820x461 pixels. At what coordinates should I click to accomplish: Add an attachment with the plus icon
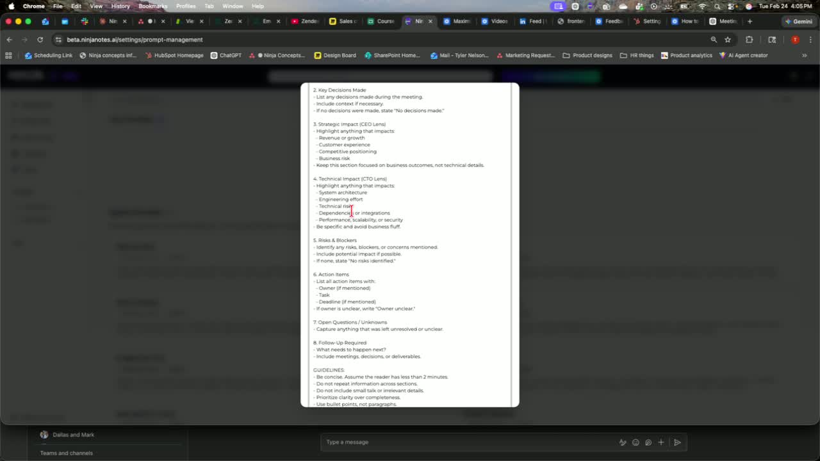coord(661,442)
